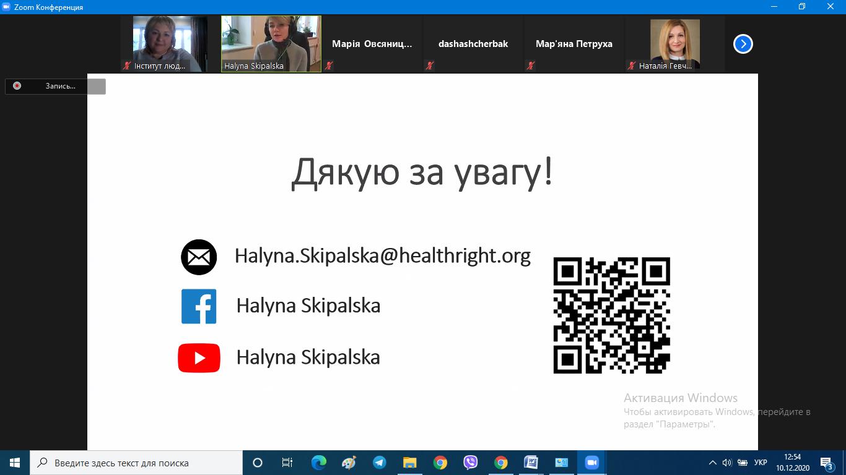Select Halyna Skipalska's video thumbnail
This screenshot has height=475, width=846.
click(x=271, y=43)
